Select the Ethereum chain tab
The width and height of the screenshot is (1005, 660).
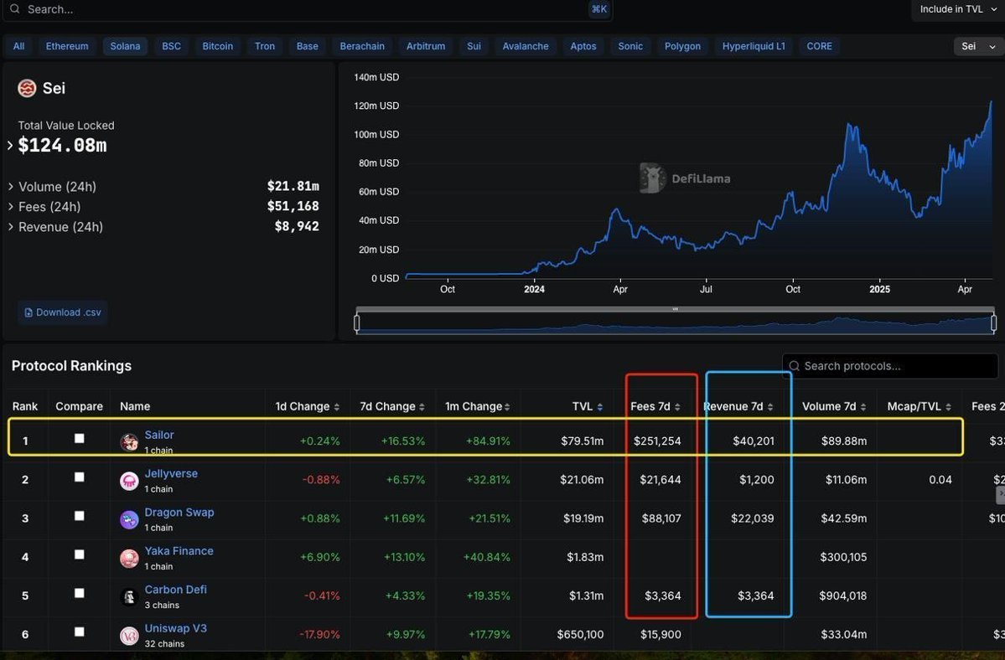point(67,46)
